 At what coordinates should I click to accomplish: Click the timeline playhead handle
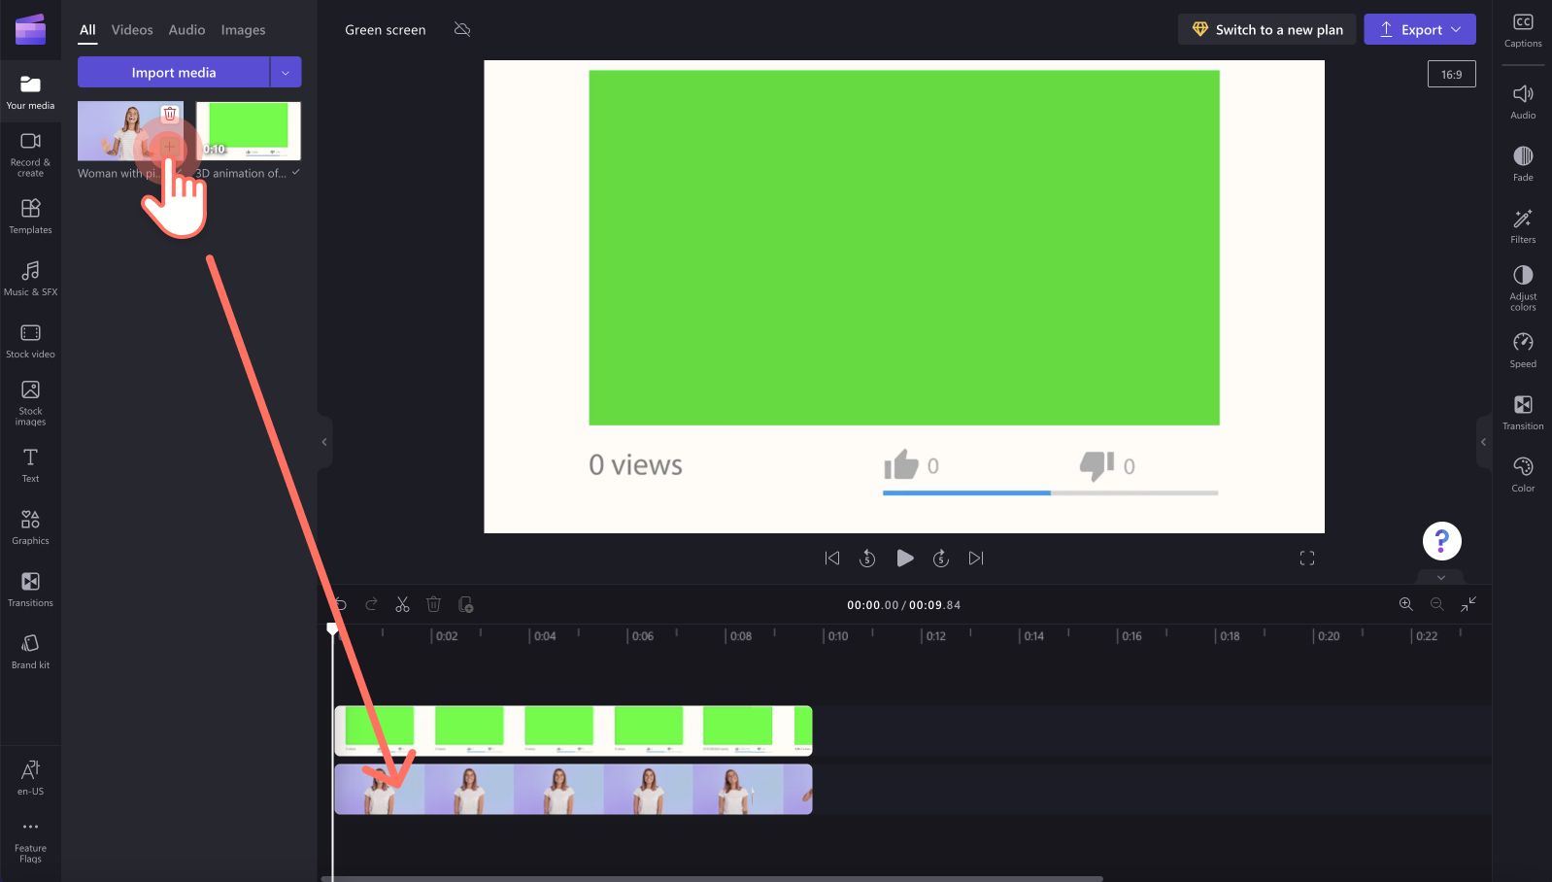tap(332, 629)
